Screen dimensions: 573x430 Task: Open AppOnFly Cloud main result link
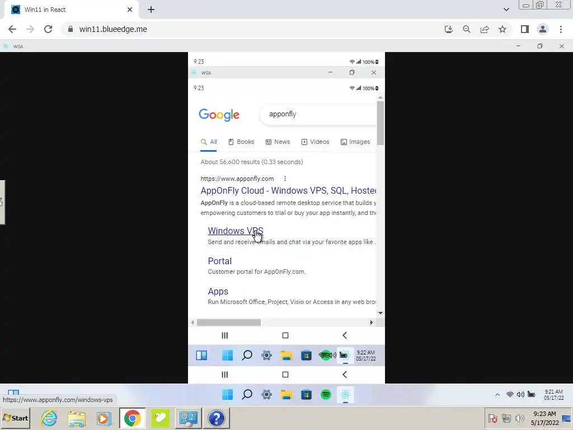click(x=288, y=191)
